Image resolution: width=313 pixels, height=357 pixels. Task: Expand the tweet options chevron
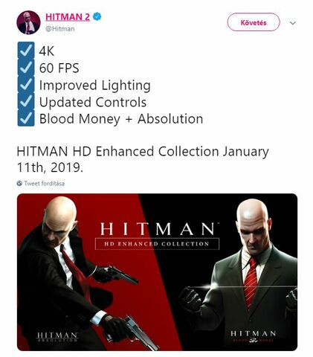[293, 23]
